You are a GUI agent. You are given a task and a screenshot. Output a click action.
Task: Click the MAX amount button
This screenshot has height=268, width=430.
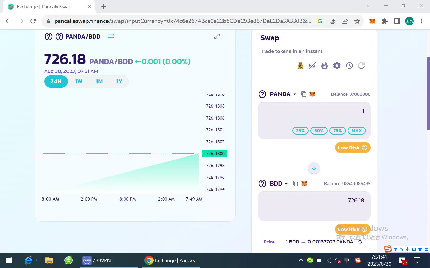(x=357, y=131)
